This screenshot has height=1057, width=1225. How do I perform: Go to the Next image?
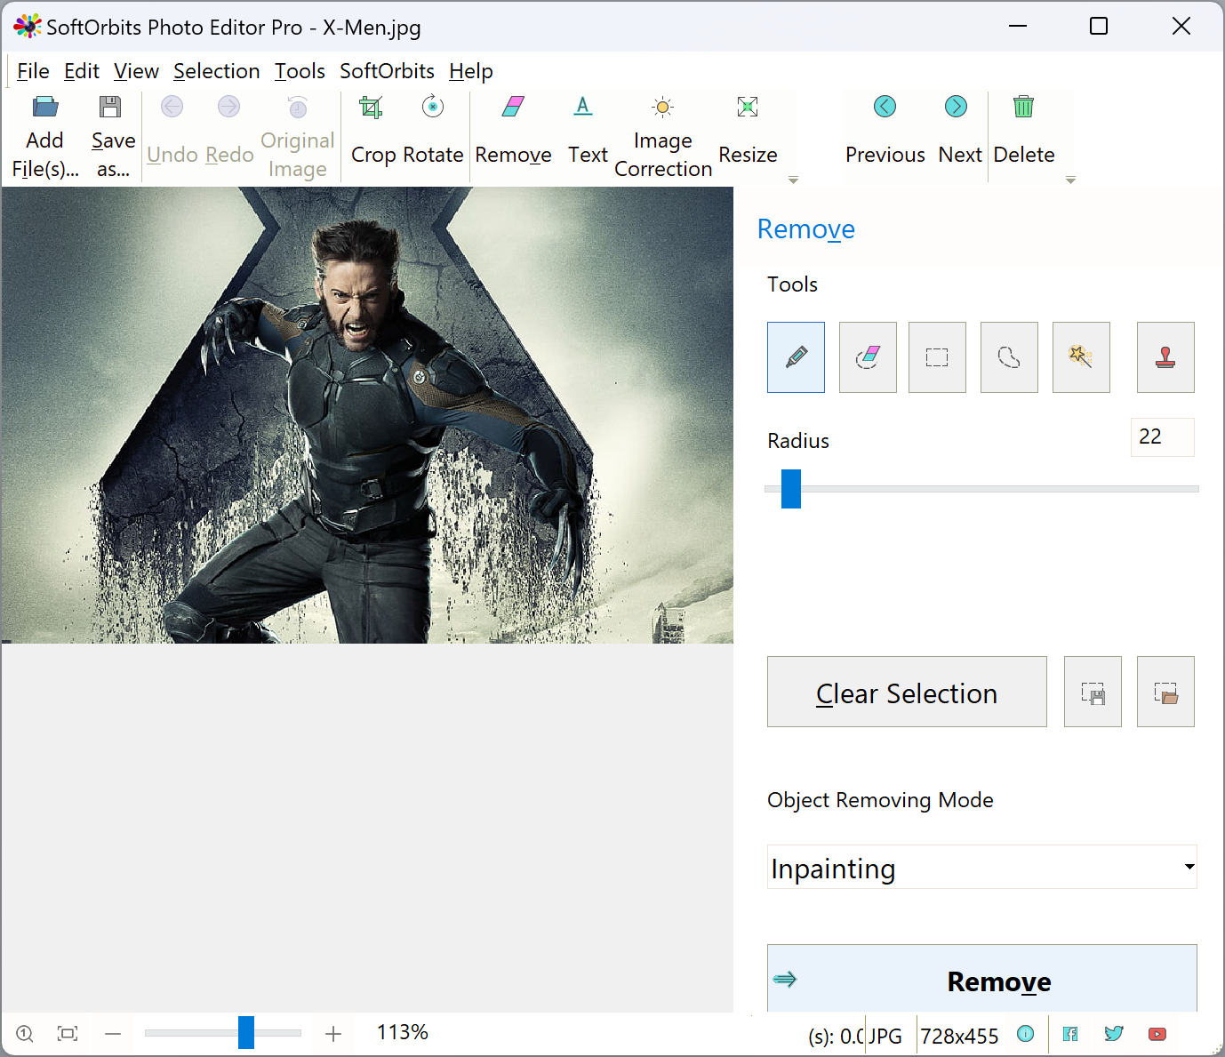click(959, 133)
